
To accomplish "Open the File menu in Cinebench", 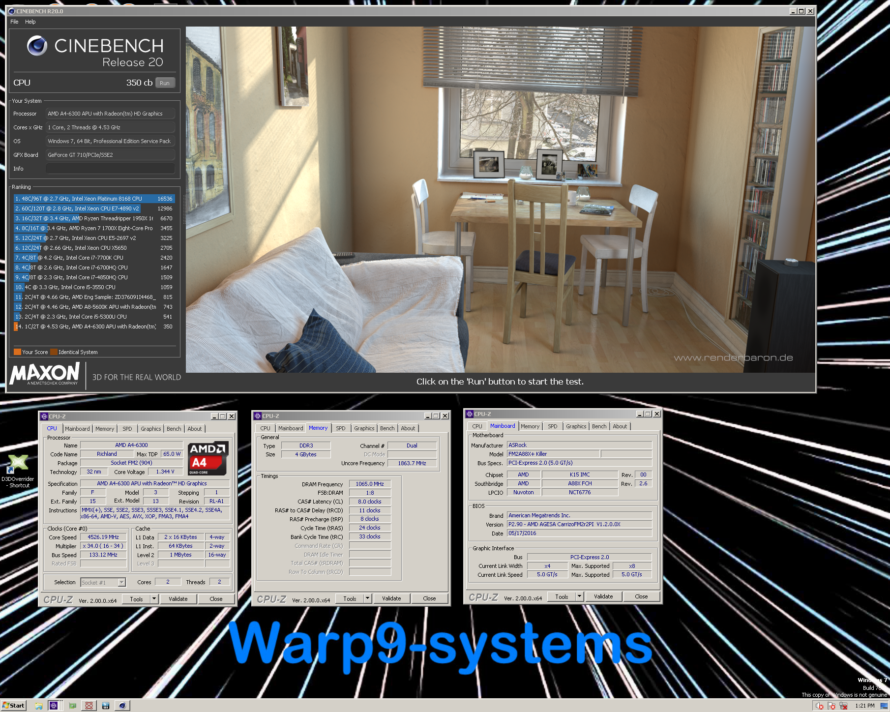I will coord(14,22).
